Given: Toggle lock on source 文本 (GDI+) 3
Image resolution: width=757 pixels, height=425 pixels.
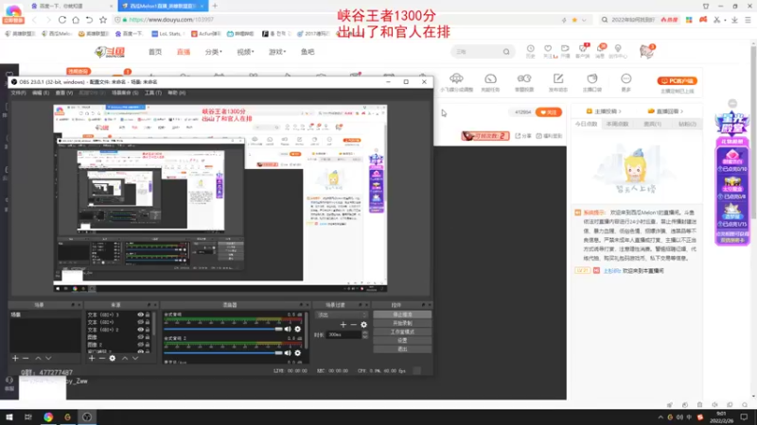Looking at the screenshot, I should (148, 314).
